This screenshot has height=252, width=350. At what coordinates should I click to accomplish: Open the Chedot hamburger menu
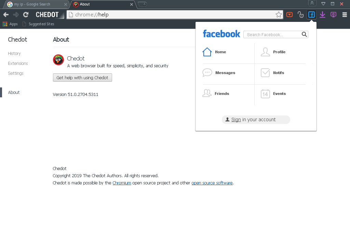coord(345,14)
